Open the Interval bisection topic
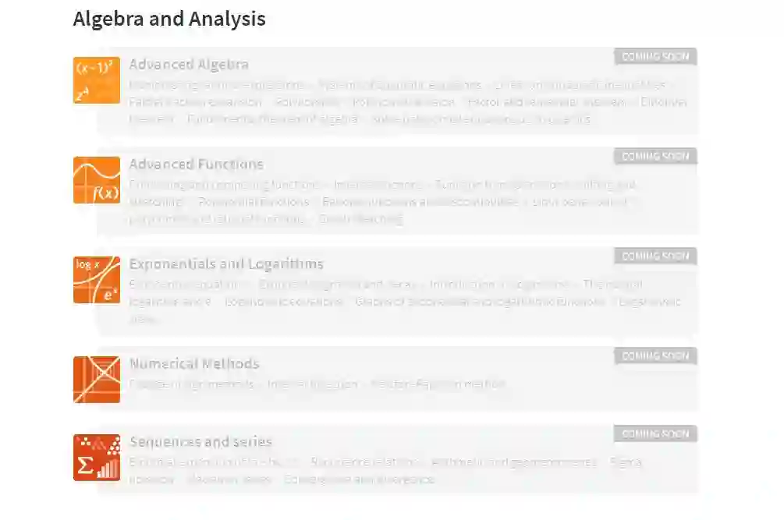 click(312, 384)
